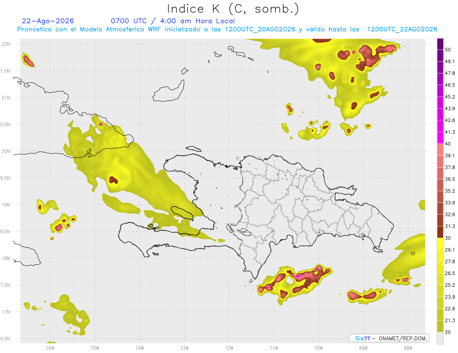
Task: Select the longitude label "71W"
Action: click(274, 348)
